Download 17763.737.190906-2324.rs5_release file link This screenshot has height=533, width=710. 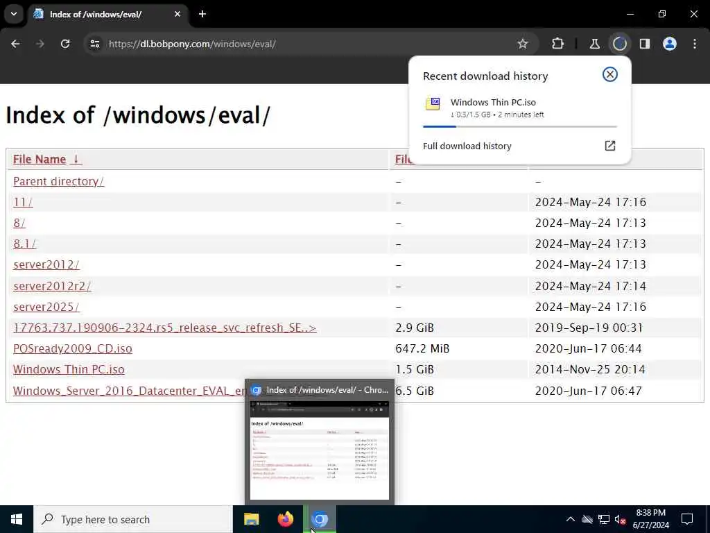coord(165,328)
